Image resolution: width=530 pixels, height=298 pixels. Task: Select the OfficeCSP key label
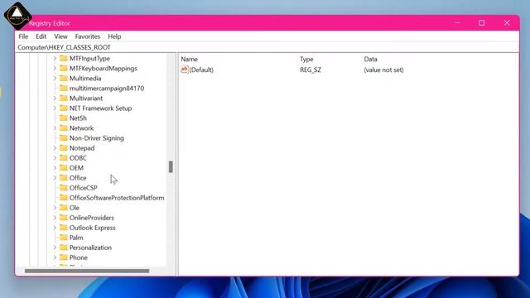point(84,188)
